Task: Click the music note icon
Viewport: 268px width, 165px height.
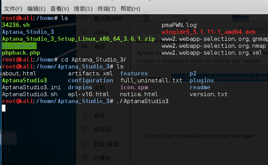Action: [85, 115]
